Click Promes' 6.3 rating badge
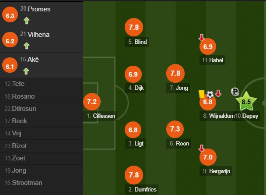This screenshot has width=266, height=195. 10,16
